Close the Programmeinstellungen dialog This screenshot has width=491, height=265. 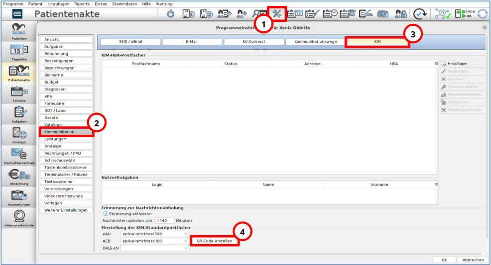click(x=485, y=27)
